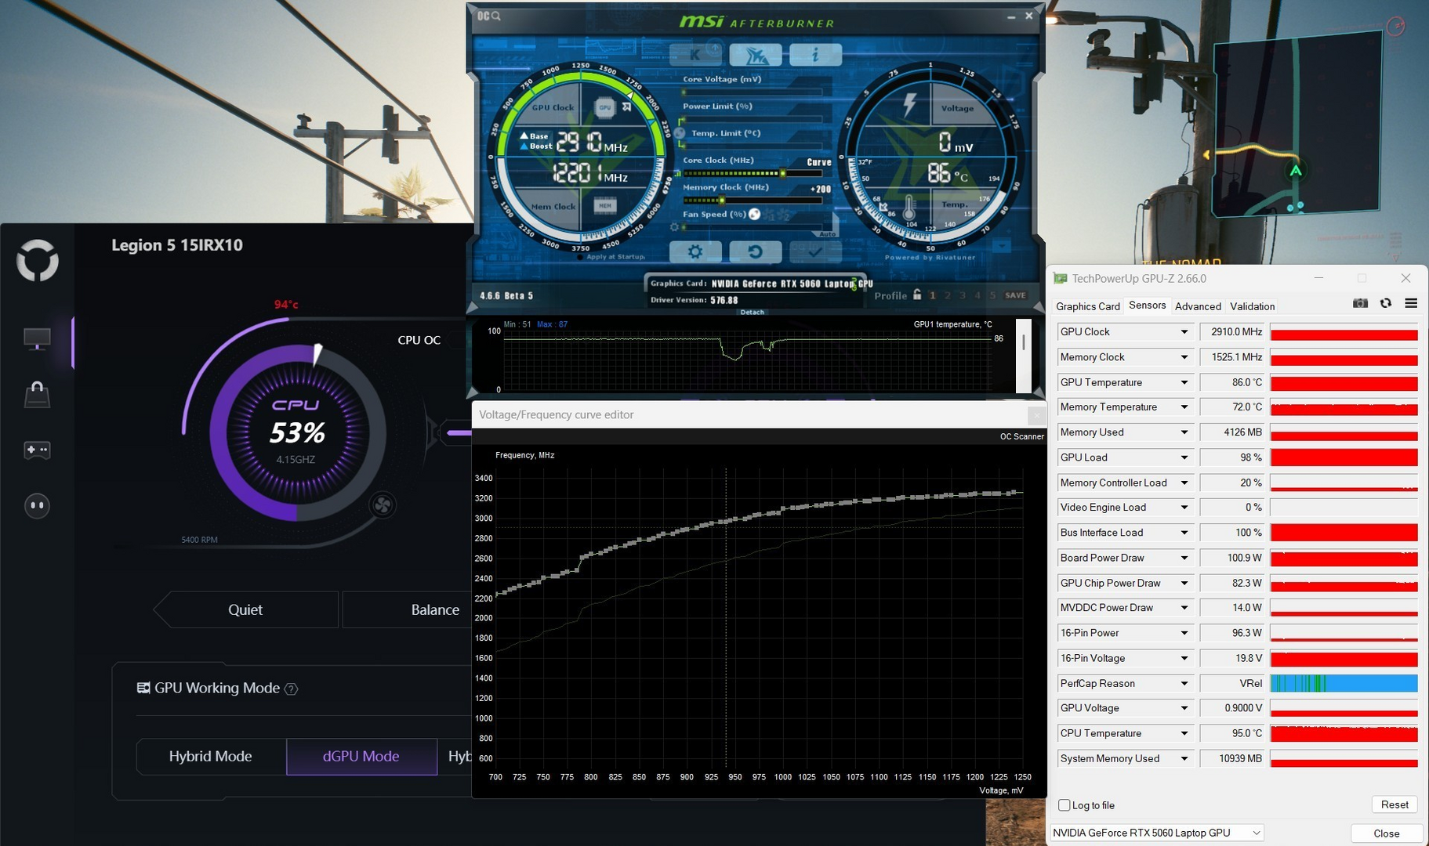Select the monitor icon in the Legion sidebar

point(37,339)
